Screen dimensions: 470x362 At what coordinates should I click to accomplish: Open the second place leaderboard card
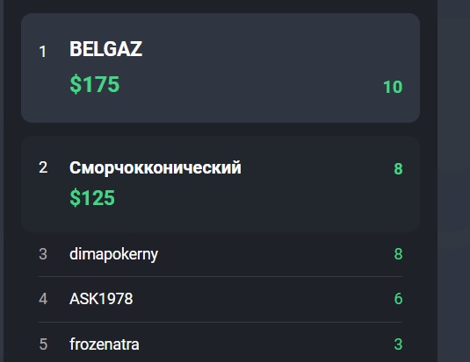(x=221, y=184)
